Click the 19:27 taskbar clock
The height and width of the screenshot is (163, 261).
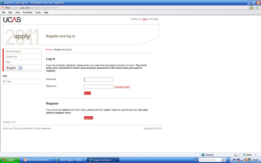(255, 160)
